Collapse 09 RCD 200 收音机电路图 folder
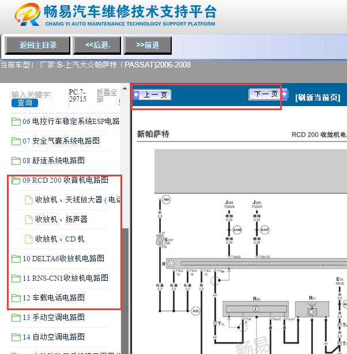The height and width of the screenshot is (354, 347). click(x=65, y=180)
